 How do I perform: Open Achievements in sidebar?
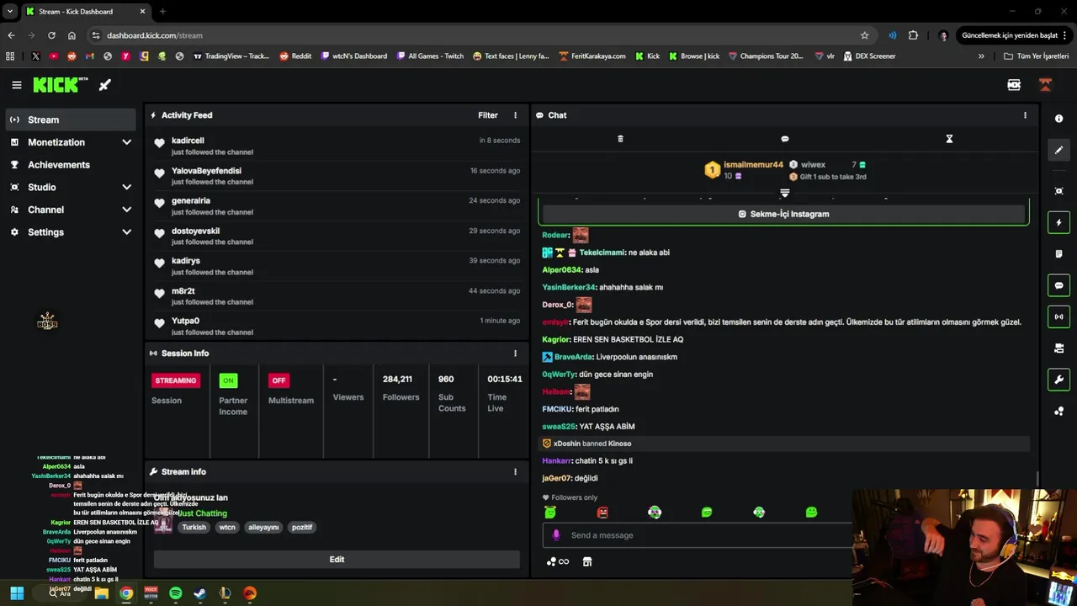point(71,165)
